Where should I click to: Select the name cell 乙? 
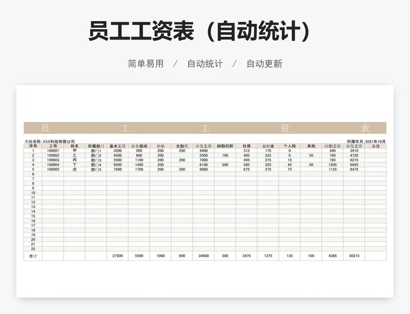coord(74,156)
